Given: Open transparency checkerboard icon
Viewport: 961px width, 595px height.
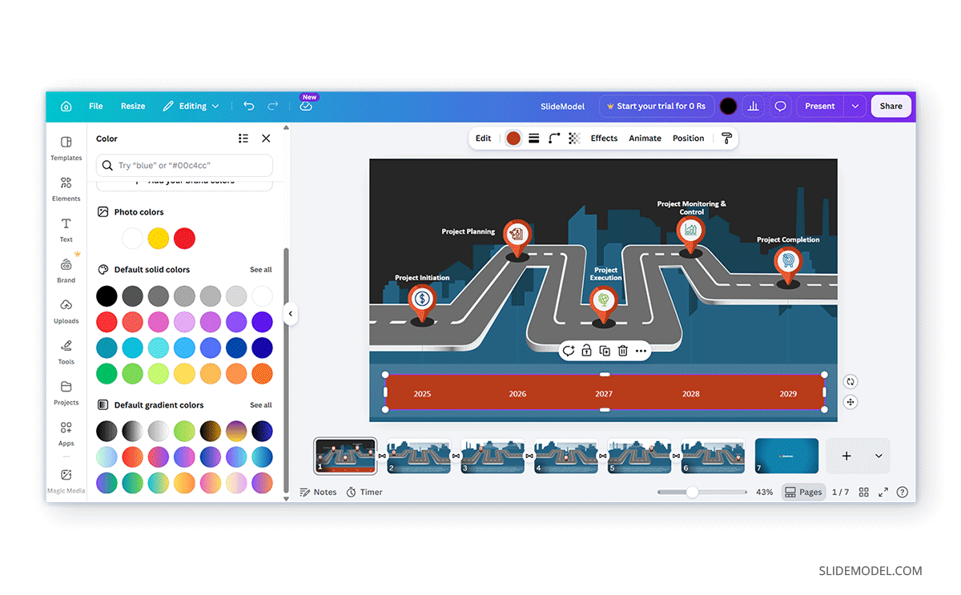Looking at the screenshot, I should coord(574,139).
